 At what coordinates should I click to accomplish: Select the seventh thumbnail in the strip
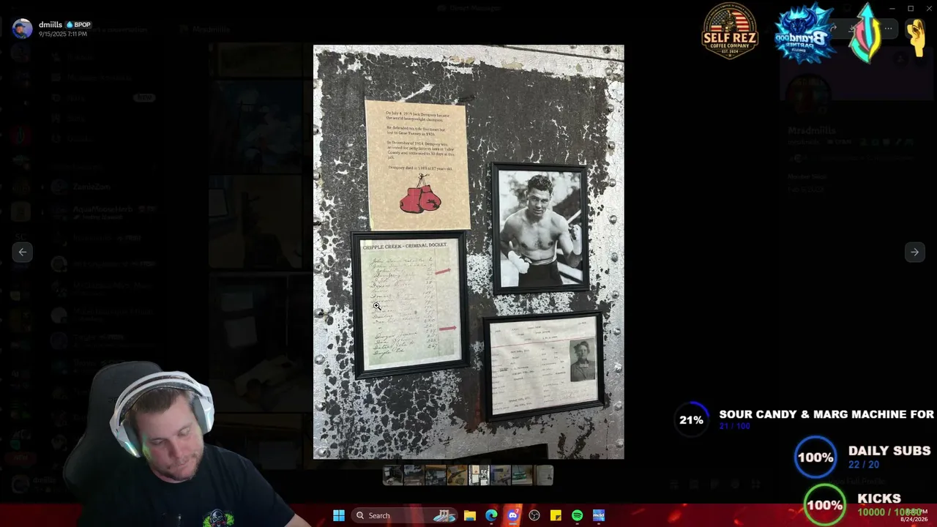tap(522, 476)
